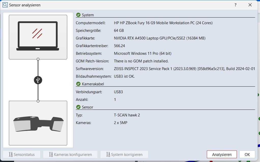Click the Kameras label
The width and height of the screenshot is (260, 162).
click(83, 123)
